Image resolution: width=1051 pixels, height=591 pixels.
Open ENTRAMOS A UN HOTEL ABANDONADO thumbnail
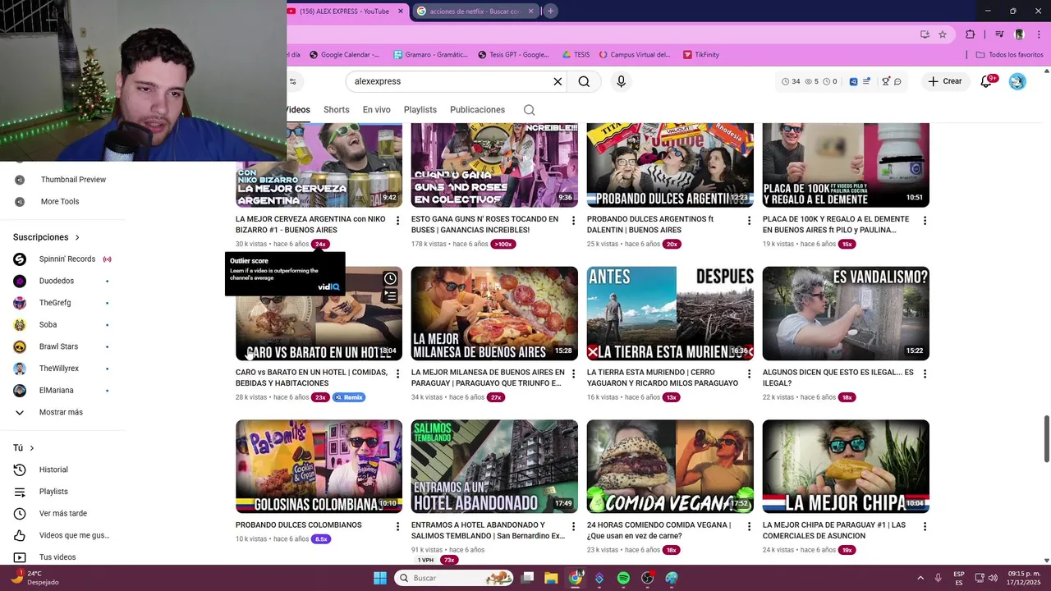494,466
